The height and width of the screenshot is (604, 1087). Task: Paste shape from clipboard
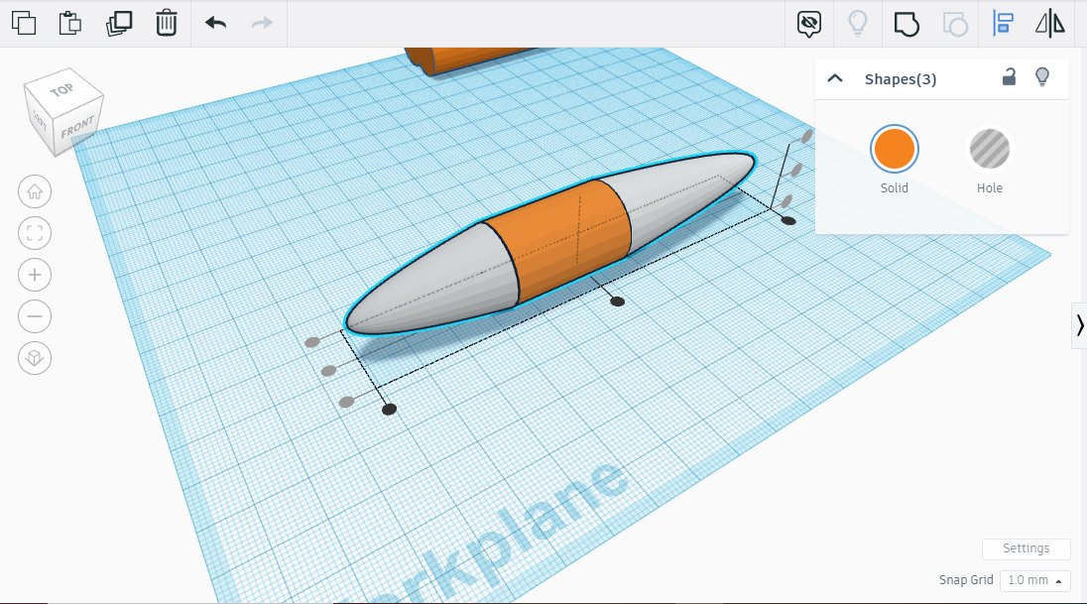click(70, 23)
